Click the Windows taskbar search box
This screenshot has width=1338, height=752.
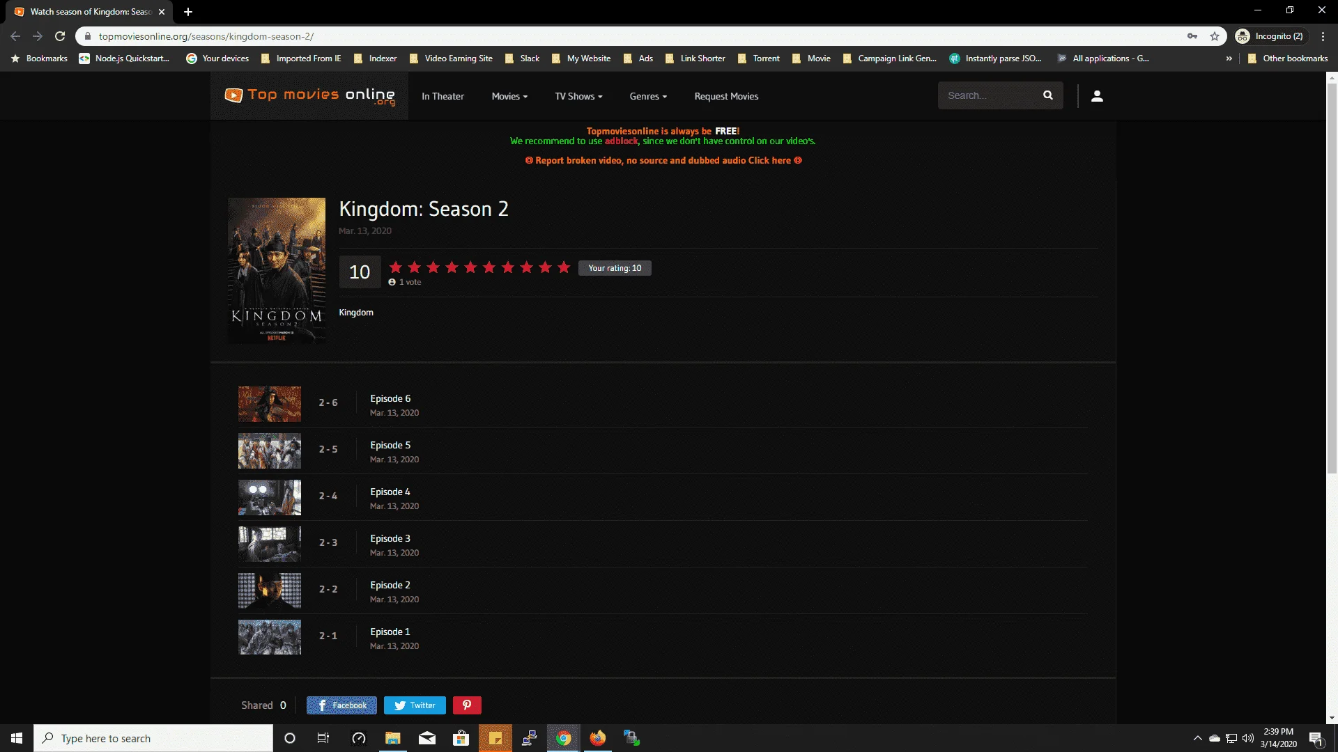click(x=153, y=738)
